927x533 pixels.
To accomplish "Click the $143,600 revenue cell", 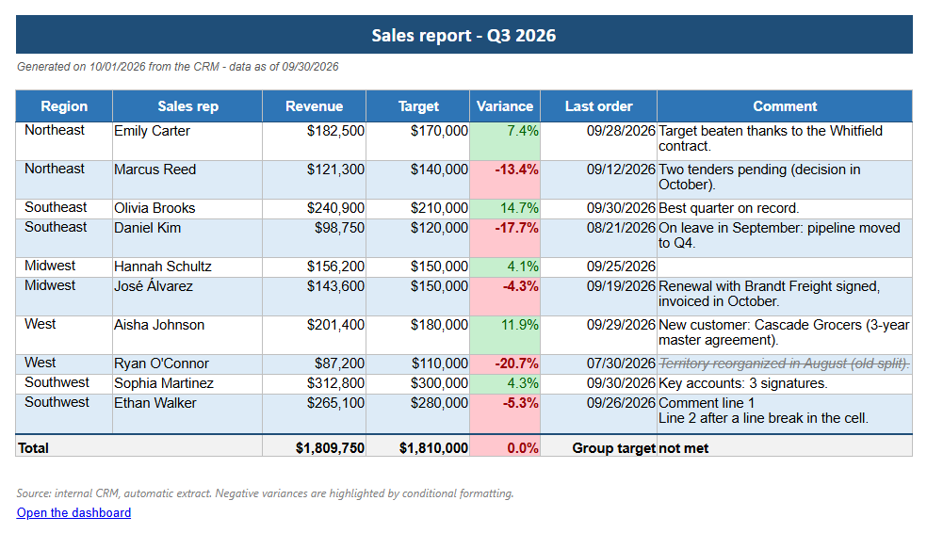I will [314, 297].
